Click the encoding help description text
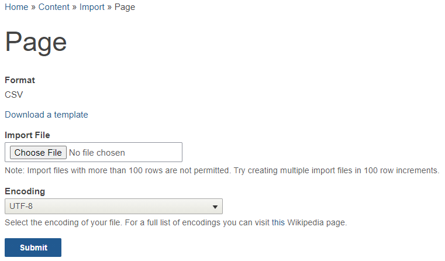 tap(175, 222)
